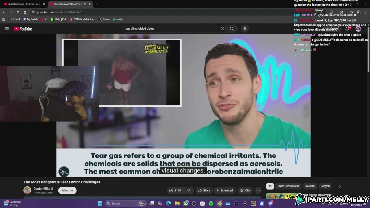Select the Related chip
This screenshot has height=208, width=370.
tap(310, 186)
